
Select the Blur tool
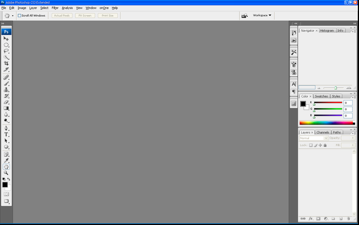click(x=6, y=114)
